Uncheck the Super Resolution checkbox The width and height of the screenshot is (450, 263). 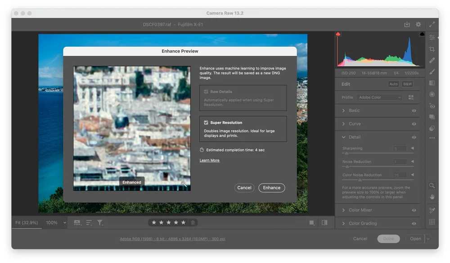click(206, 123)
